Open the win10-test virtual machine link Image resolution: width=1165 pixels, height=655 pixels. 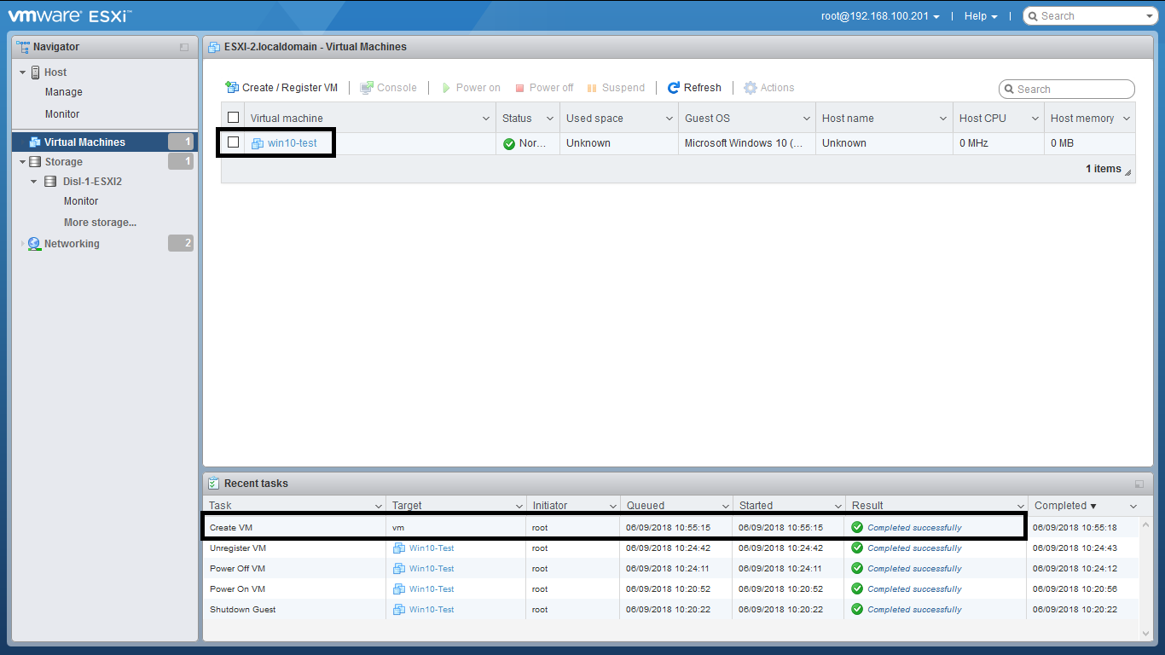292,143
